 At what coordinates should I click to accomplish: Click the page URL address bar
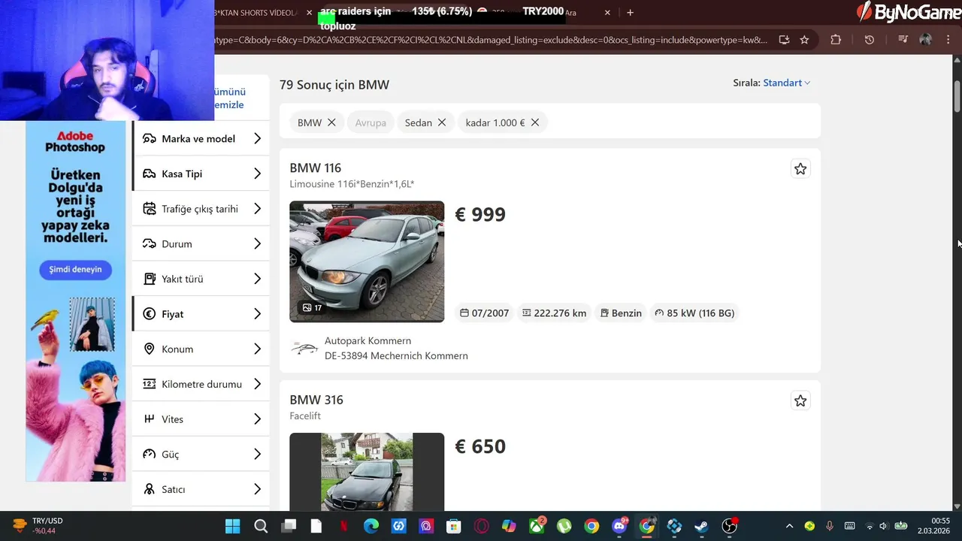click(492, 40)
